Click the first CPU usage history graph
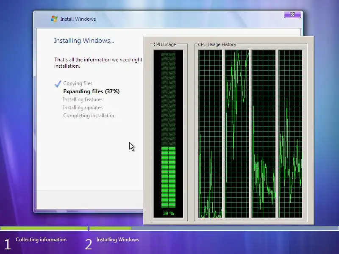Viewport: 339px width, 254px height. pos(210,134)
